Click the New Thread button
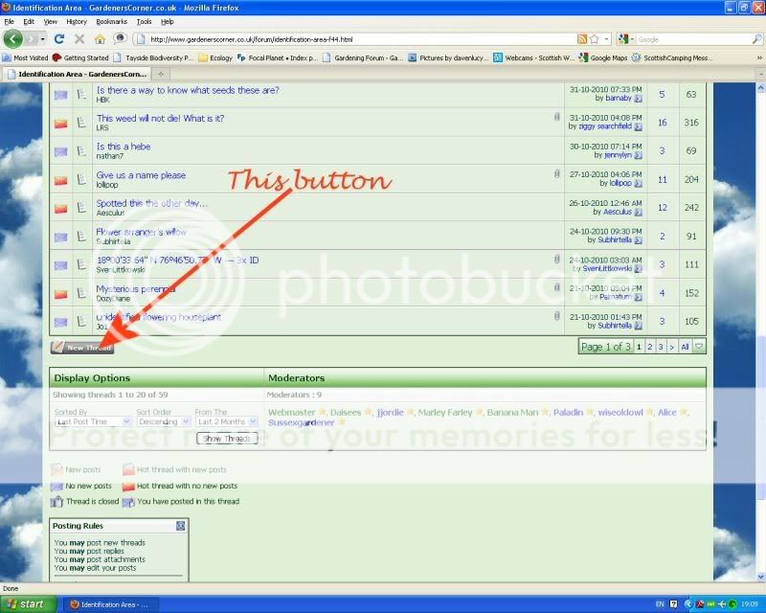 [x=81, y=348]
